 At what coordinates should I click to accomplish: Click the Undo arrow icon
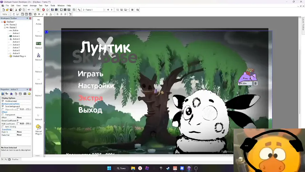tap(29, 10)
